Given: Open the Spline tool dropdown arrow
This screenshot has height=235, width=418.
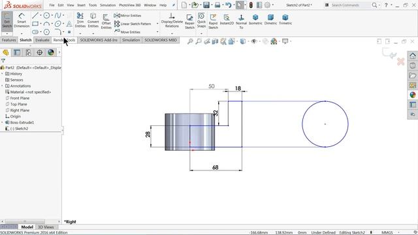Looking at the screenshot, I should (63, 16).
